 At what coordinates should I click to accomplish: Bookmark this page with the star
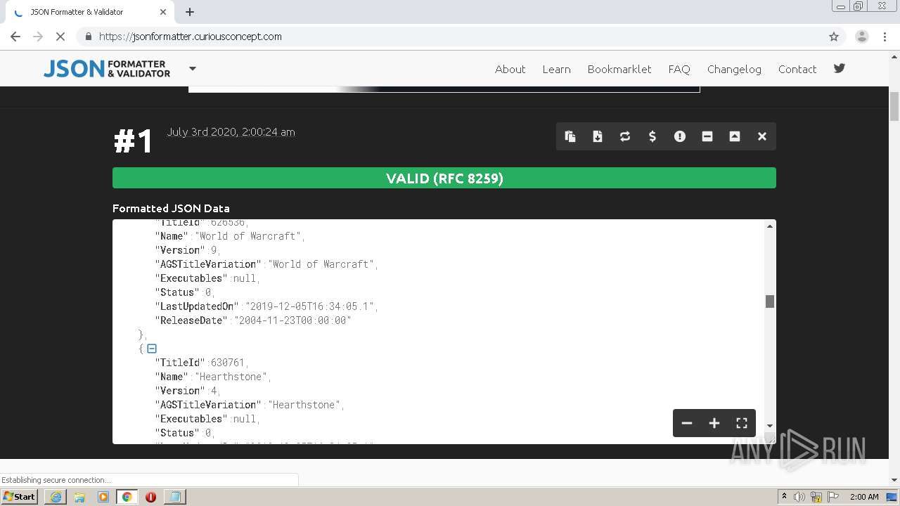[x=834, y=37]
